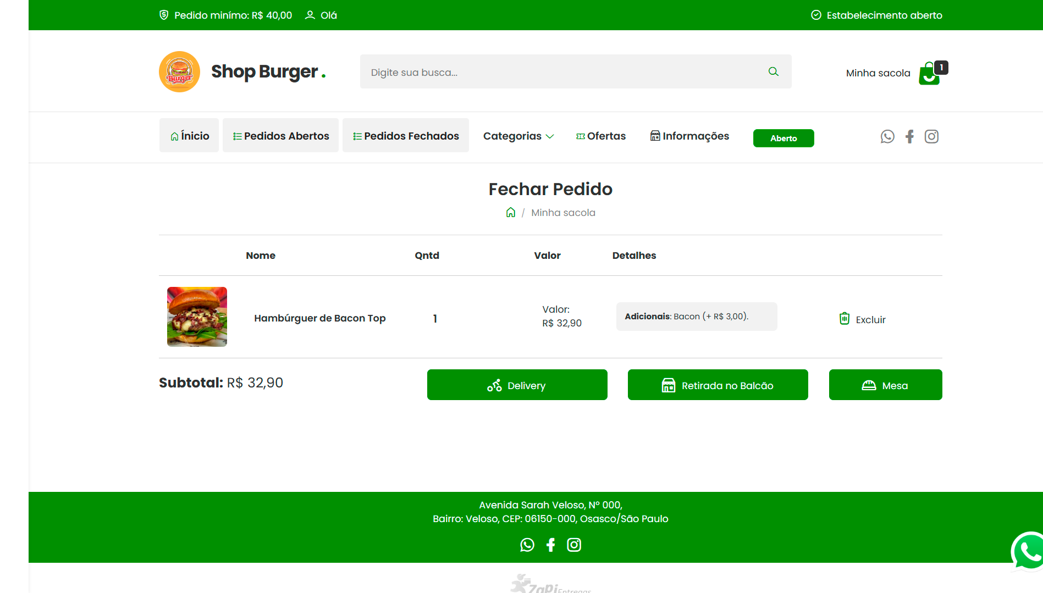Select the Mesa button
The height and width of the screenshot is (593, 1043).
click(886, 385)
